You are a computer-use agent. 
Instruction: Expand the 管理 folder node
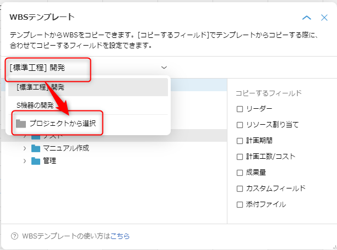pyautogui.click(x=25, y=161)
